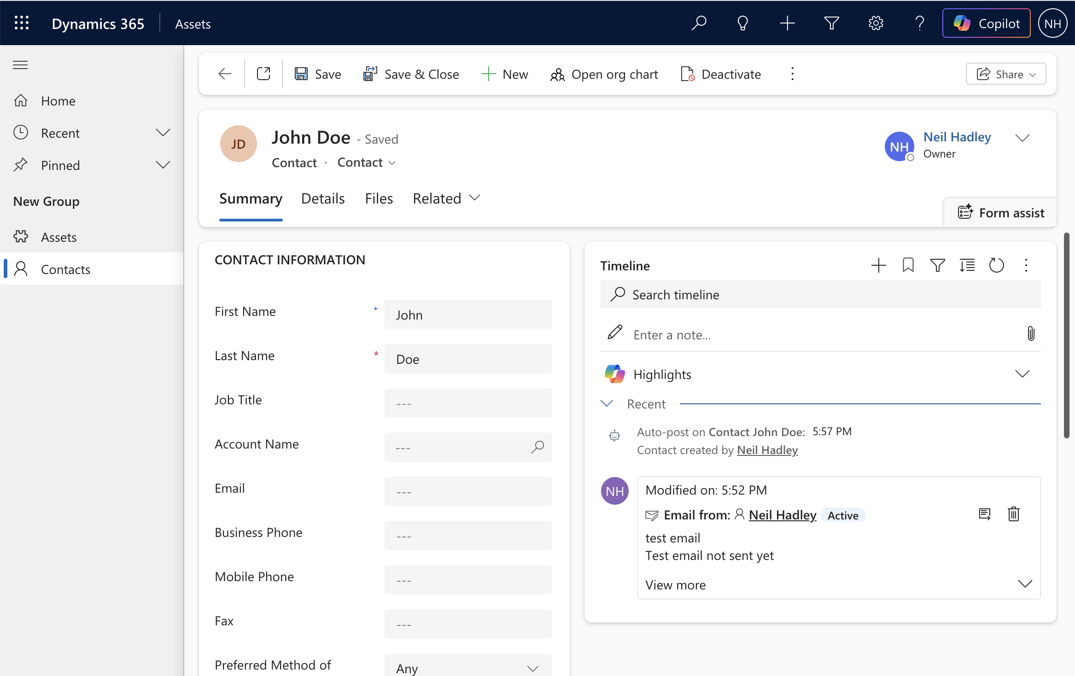Viewport: 1075px width, 676px height.
Task: Open the NH account avatar in top bar
Action: pos(1052,23)
